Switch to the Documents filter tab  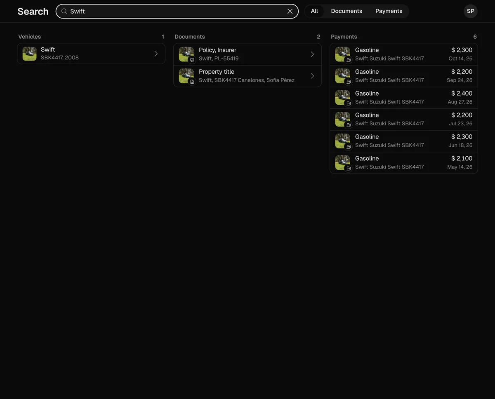(346, 11)
